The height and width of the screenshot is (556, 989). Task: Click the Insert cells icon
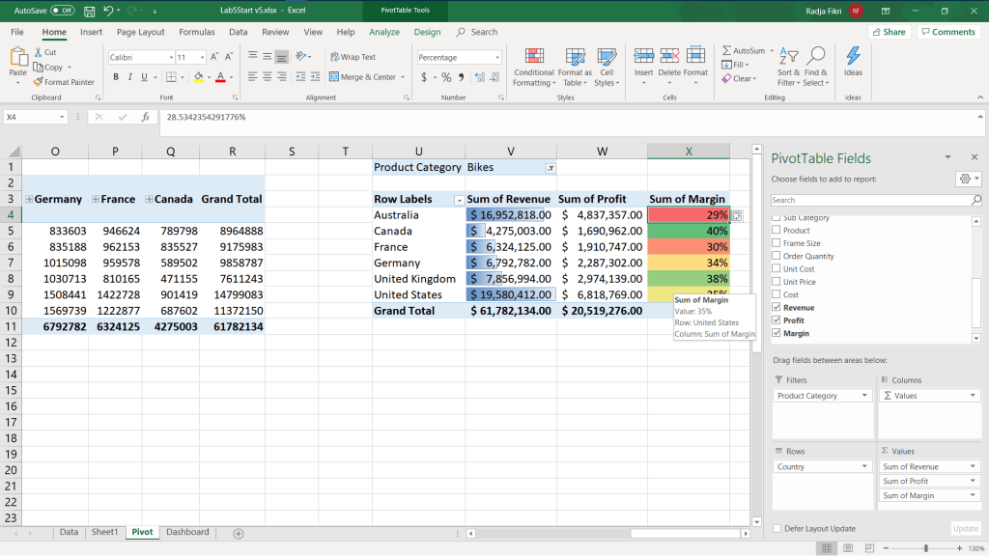click(x=643, y=56)
